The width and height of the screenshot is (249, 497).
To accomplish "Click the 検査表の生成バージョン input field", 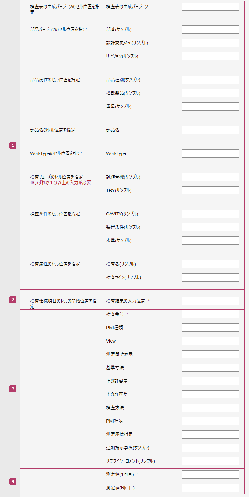I will click(x=210, y=7).
